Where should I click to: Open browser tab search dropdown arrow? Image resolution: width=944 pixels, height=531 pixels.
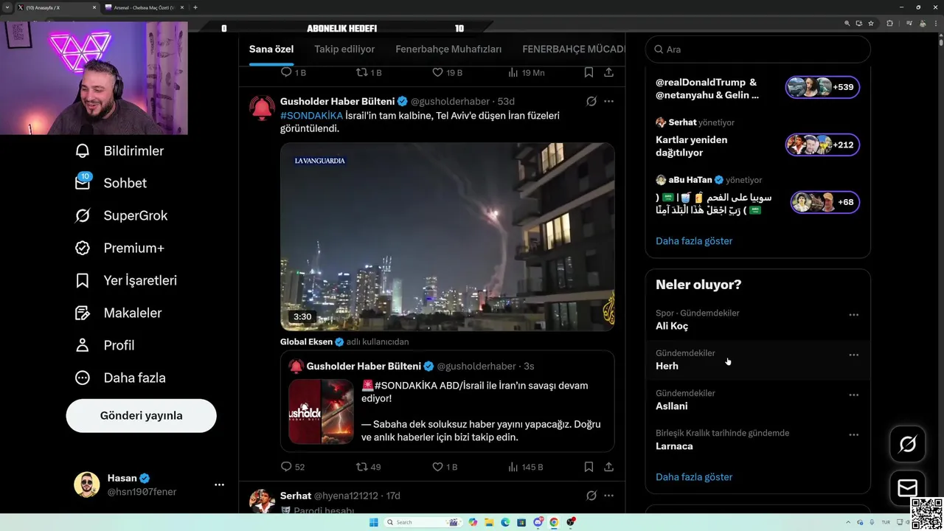(x=7, y=7)
